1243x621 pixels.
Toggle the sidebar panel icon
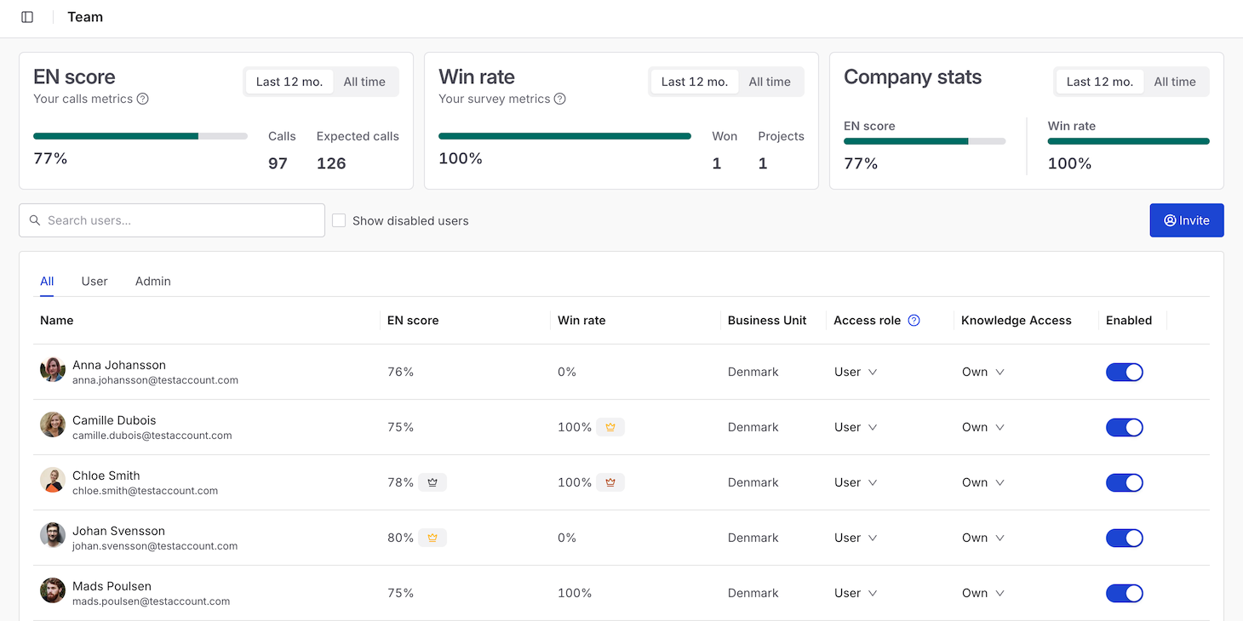tap(27, 17)
